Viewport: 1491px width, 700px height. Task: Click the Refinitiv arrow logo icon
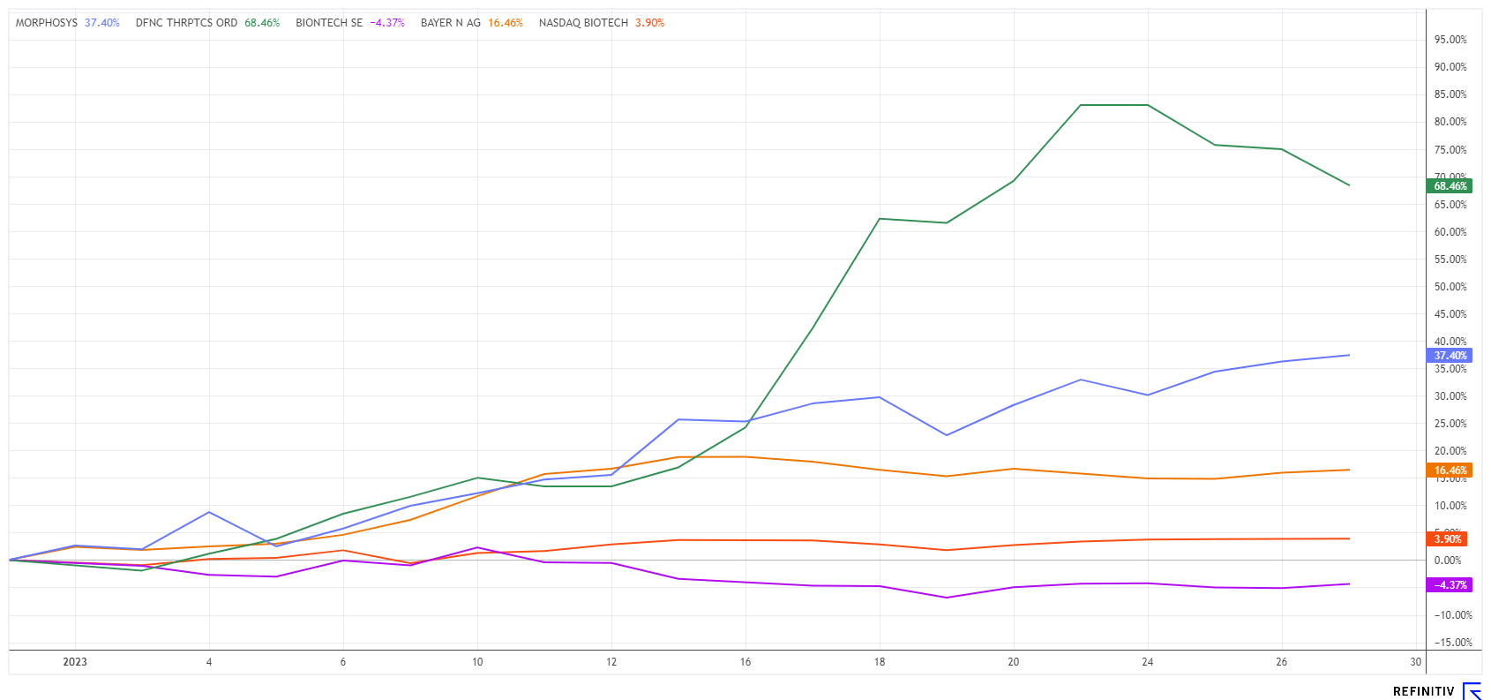1472,691
